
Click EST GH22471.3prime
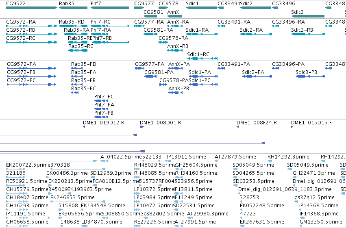[x=295, y=177]
